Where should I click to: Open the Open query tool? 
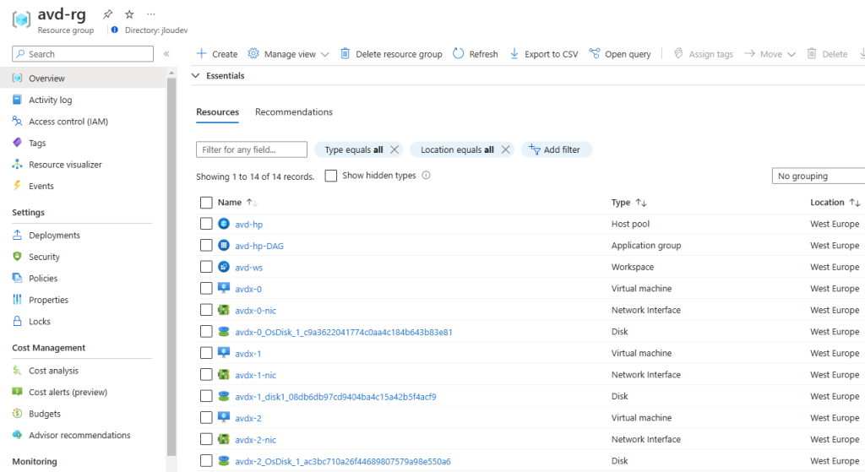point(619,54)
